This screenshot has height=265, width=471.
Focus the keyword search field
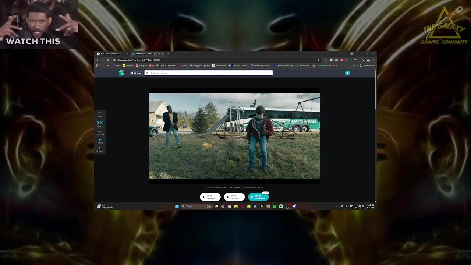click(x=208, y=73)
